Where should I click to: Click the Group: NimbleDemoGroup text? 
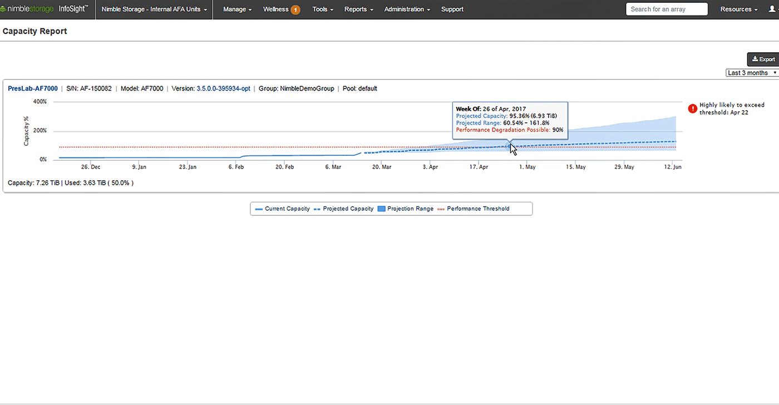297,88
